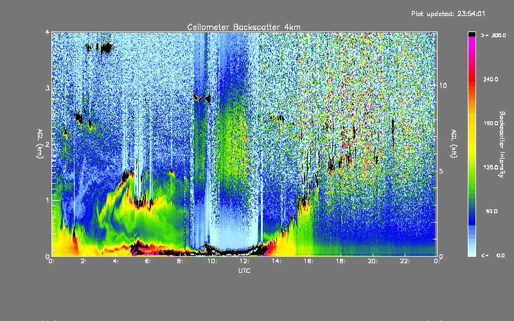Click the "20:" UTC tick label
The height and width of the screenshot is (321, 514).
pyautogui.click(x=373, y=261)
